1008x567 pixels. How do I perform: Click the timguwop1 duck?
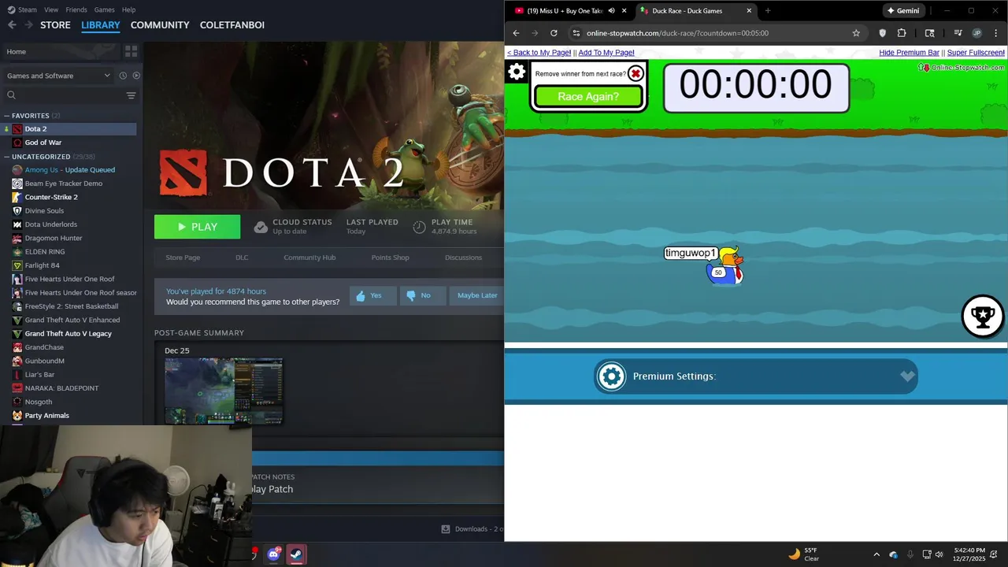coord(725,268)
